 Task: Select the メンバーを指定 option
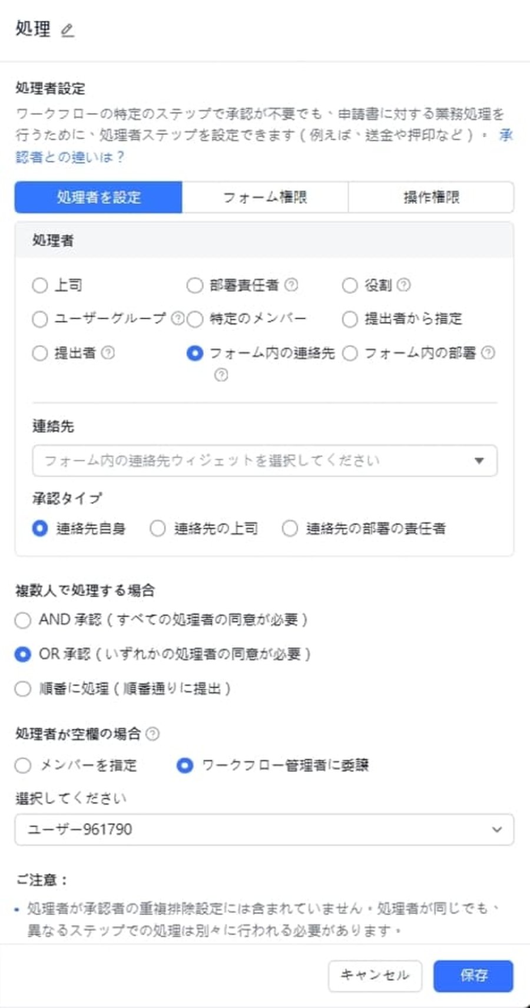pyautogui.click(x=22, y=765)
